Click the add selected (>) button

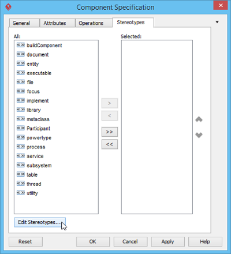[x=110, y=103]
